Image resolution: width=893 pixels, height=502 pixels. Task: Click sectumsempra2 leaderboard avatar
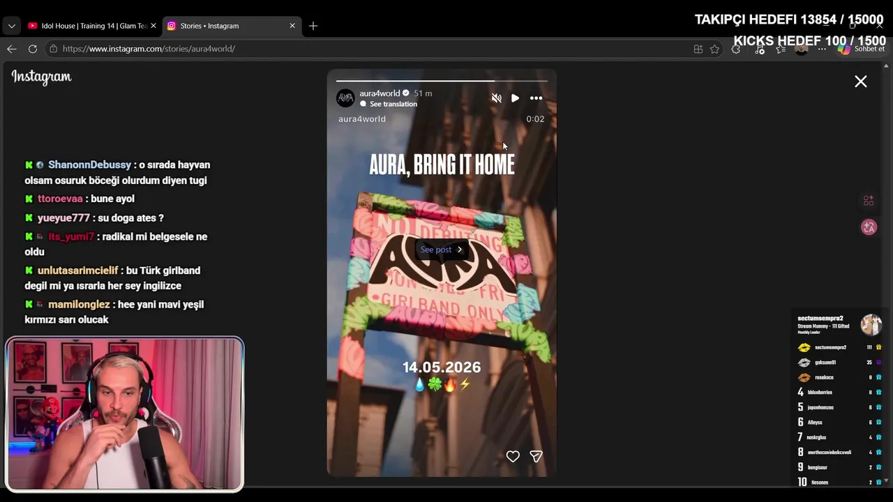tap(871, 324)
